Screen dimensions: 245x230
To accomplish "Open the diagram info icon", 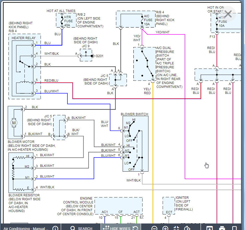I will point(55,228).
